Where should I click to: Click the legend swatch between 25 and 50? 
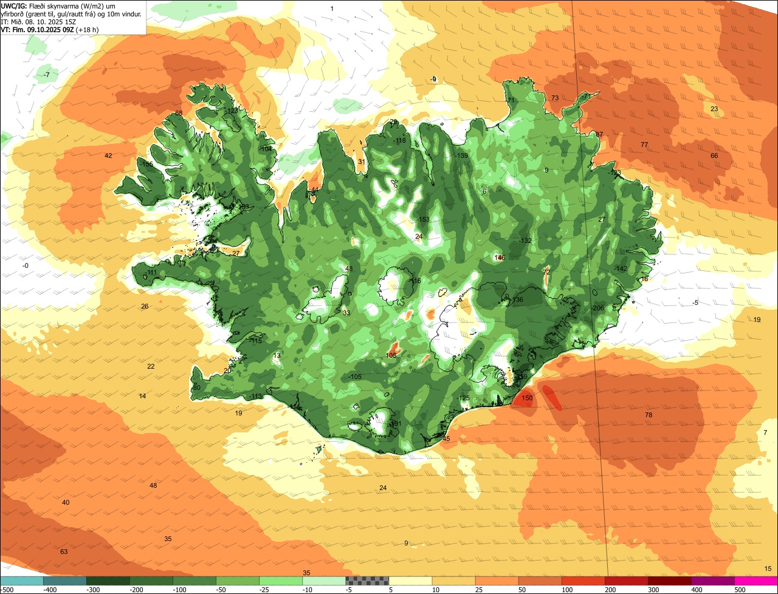pos(497,581)
